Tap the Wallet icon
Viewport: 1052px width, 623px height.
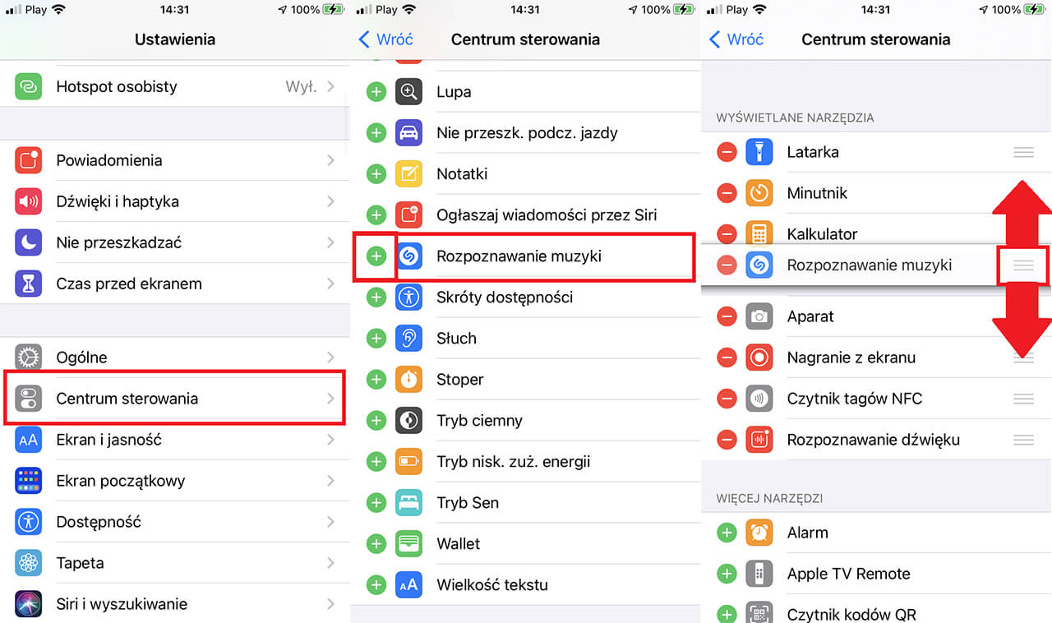tap(409, 544)
